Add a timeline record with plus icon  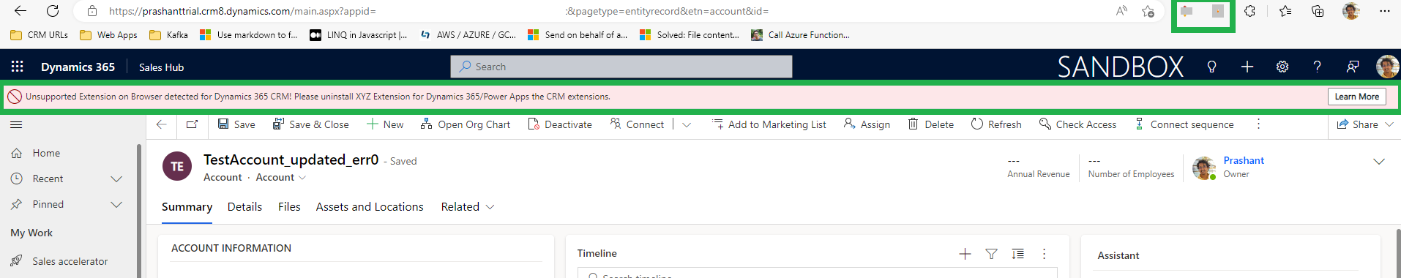[965, 254]
